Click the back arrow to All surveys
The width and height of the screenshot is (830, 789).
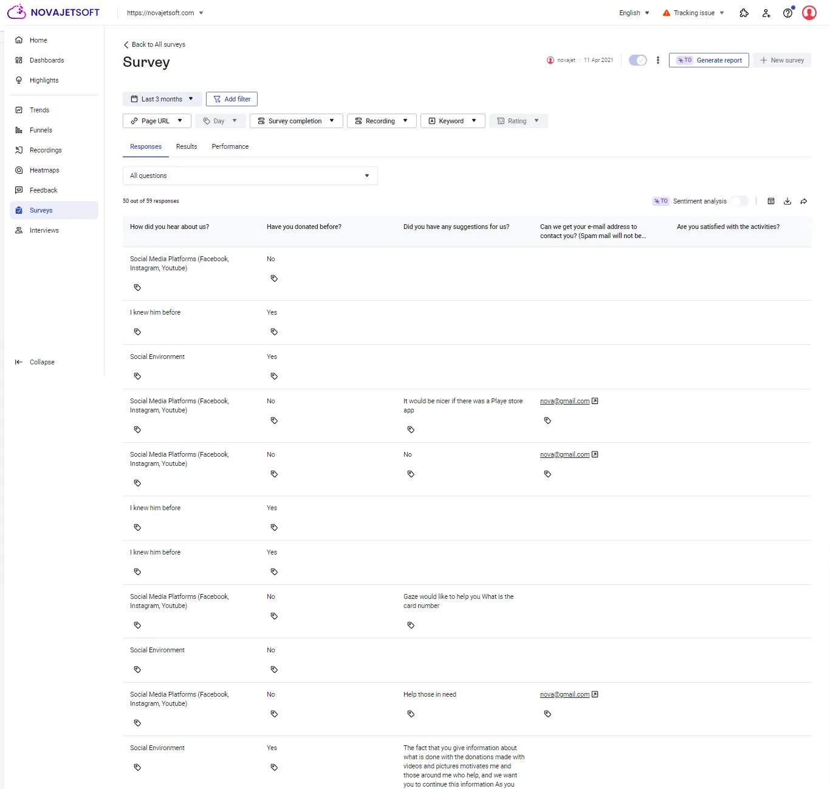point(126,44)
